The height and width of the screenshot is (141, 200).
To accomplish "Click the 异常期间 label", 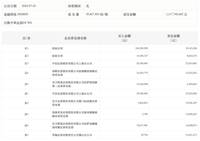I will point(74,6).
